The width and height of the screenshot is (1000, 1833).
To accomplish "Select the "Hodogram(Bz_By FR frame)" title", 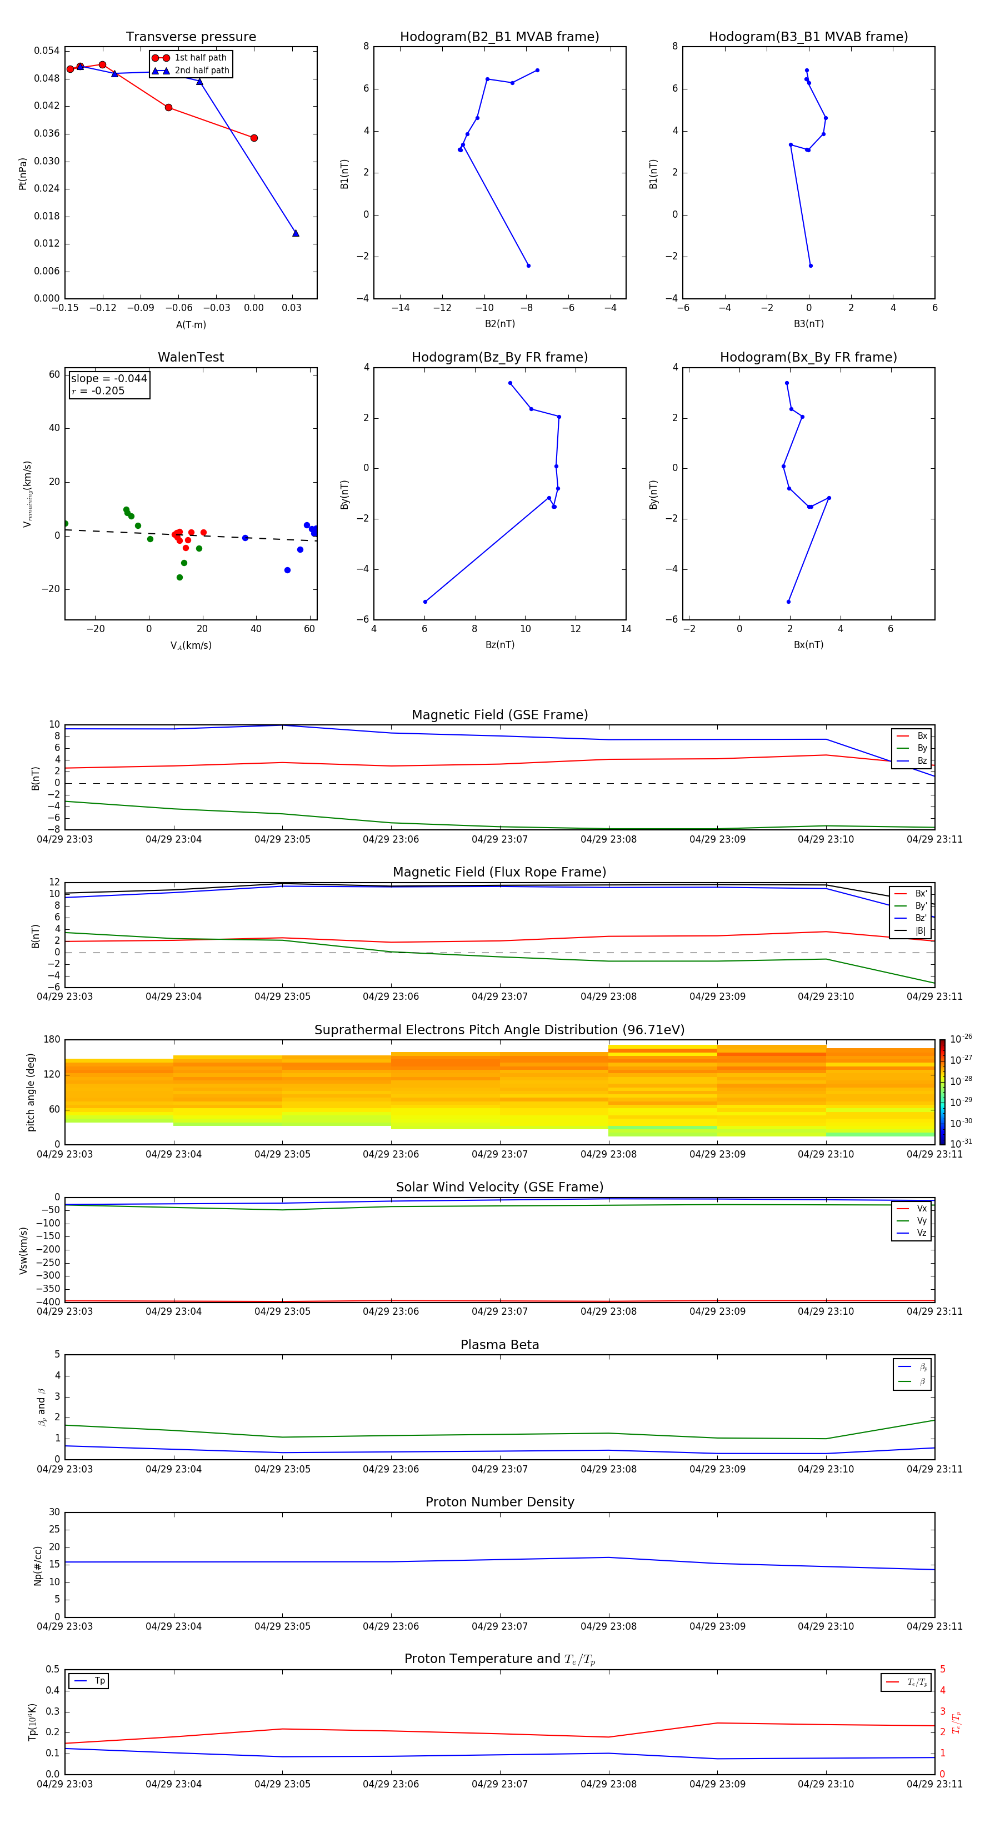I will [499, 357].
